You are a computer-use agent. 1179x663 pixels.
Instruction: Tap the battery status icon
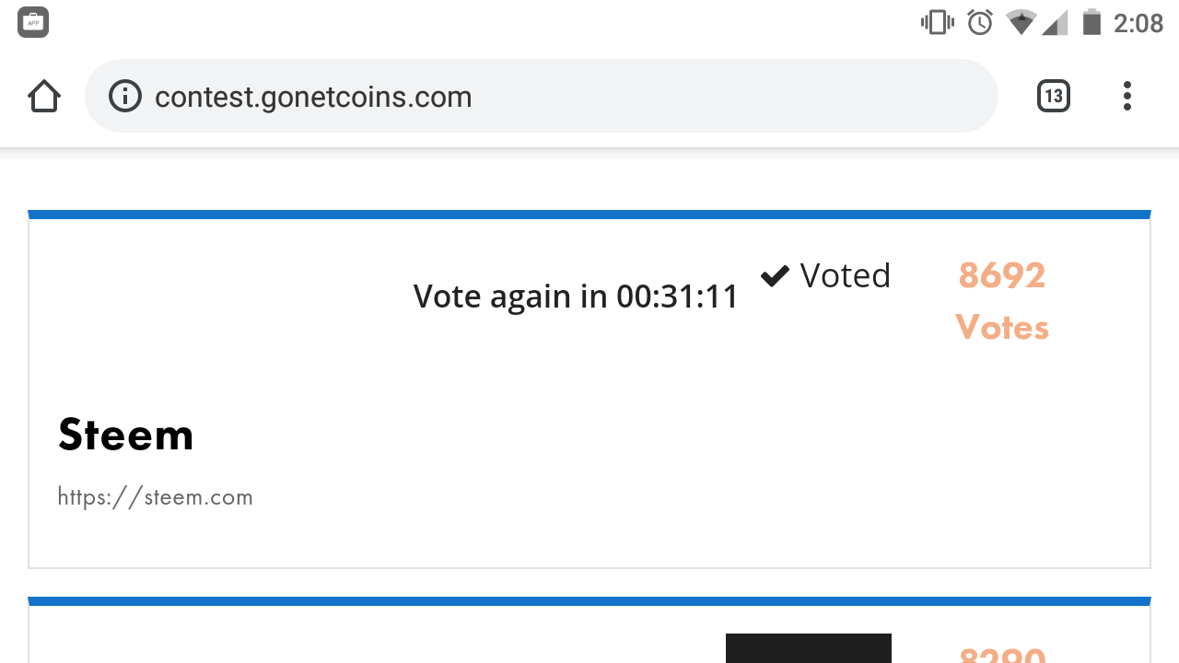tap(1091, 22)
